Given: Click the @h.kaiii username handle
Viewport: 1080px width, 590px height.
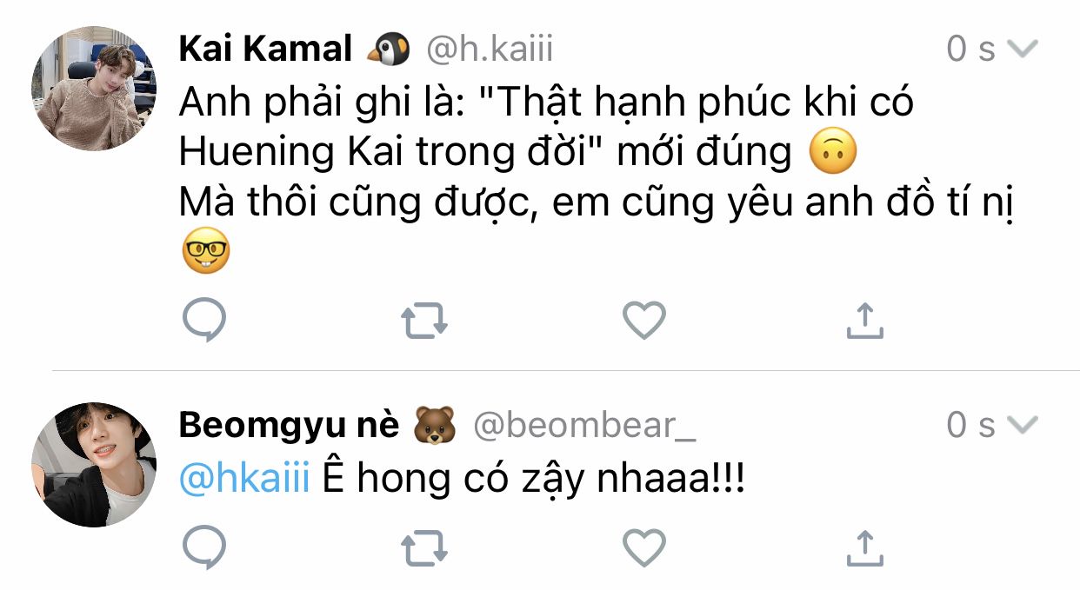Looking at the screenshot, I should coord(489,50).
